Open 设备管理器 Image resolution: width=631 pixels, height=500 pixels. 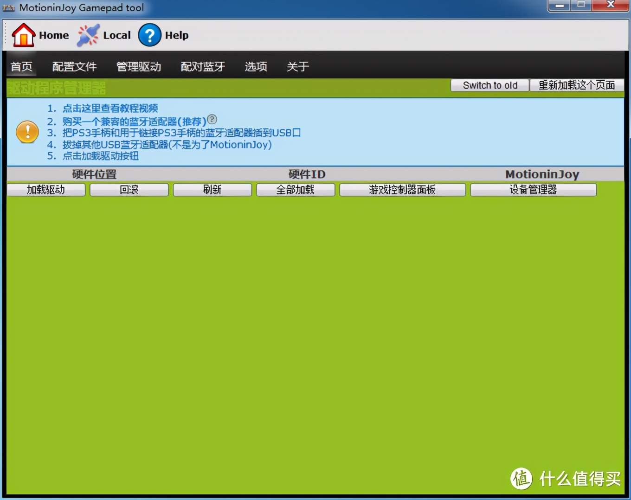(x=533, y=190)
